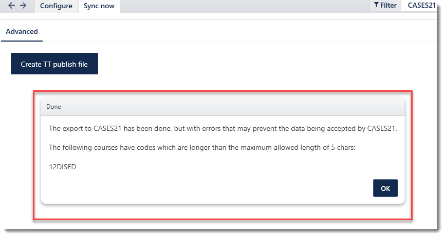The height and width of the screenshot is (237, 445).
Task: Click blank space right of Create TT button
Action: (x=255, y=64)
